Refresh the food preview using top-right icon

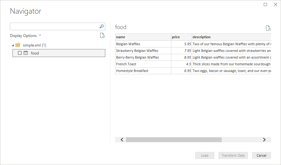pyautogui.click(x=268, y=28)
